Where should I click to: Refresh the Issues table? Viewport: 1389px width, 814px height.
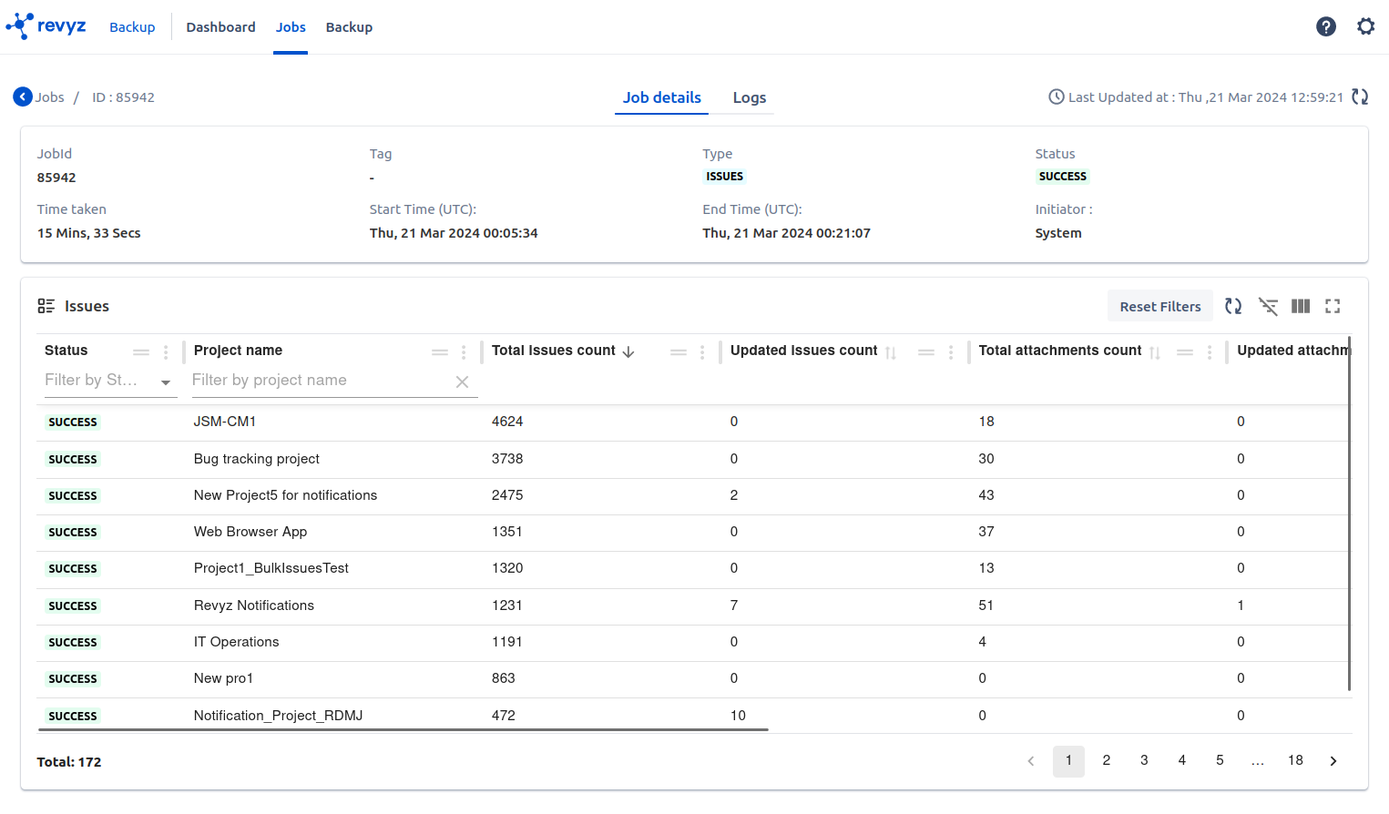pyautogui.click(x=1233, y=306)
